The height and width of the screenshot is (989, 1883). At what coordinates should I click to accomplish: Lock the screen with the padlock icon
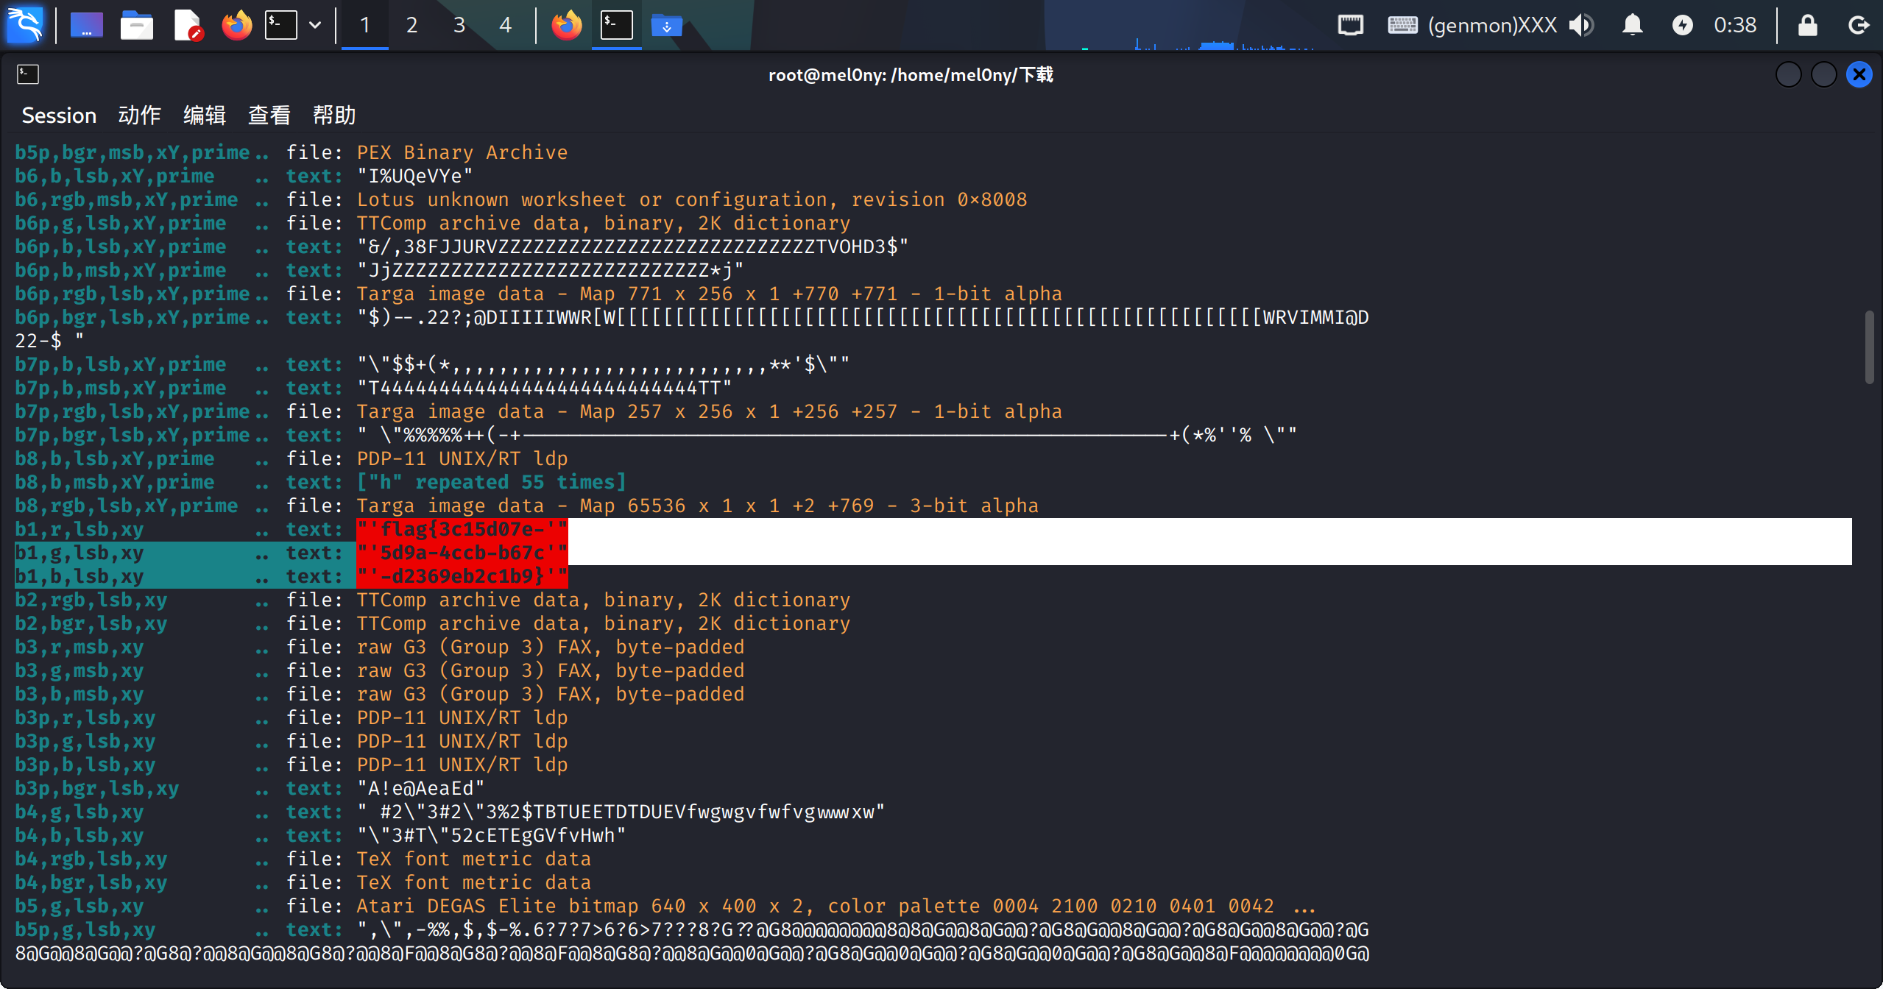coord(1807,25)
